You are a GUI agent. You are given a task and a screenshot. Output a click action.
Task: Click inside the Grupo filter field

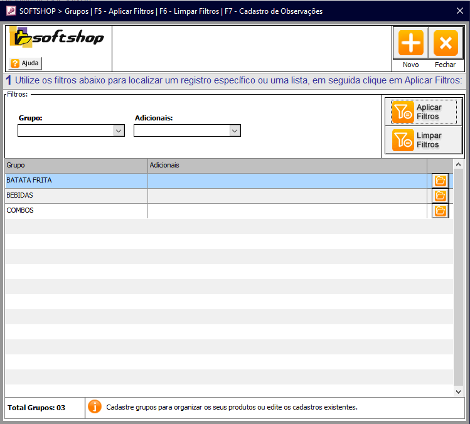(65, 130)
